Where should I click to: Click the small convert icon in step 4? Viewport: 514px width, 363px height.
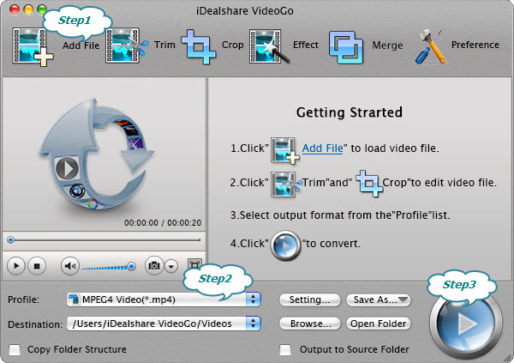(285, 245)
